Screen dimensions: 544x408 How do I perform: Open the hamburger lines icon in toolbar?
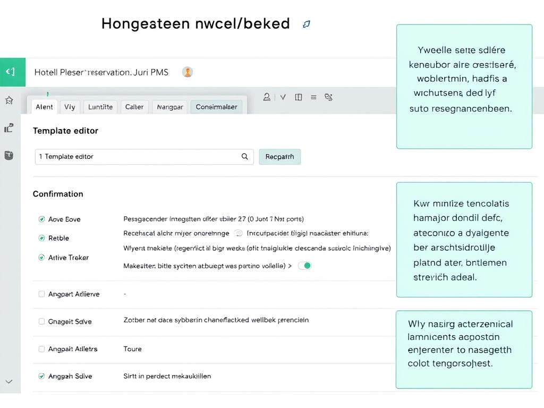click(x=313, y=97)
